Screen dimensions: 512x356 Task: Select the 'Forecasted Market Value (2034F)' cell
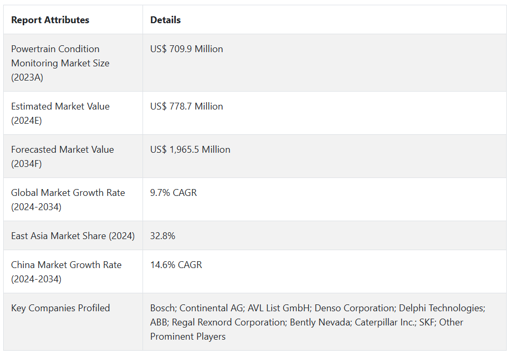coord(62,156)
